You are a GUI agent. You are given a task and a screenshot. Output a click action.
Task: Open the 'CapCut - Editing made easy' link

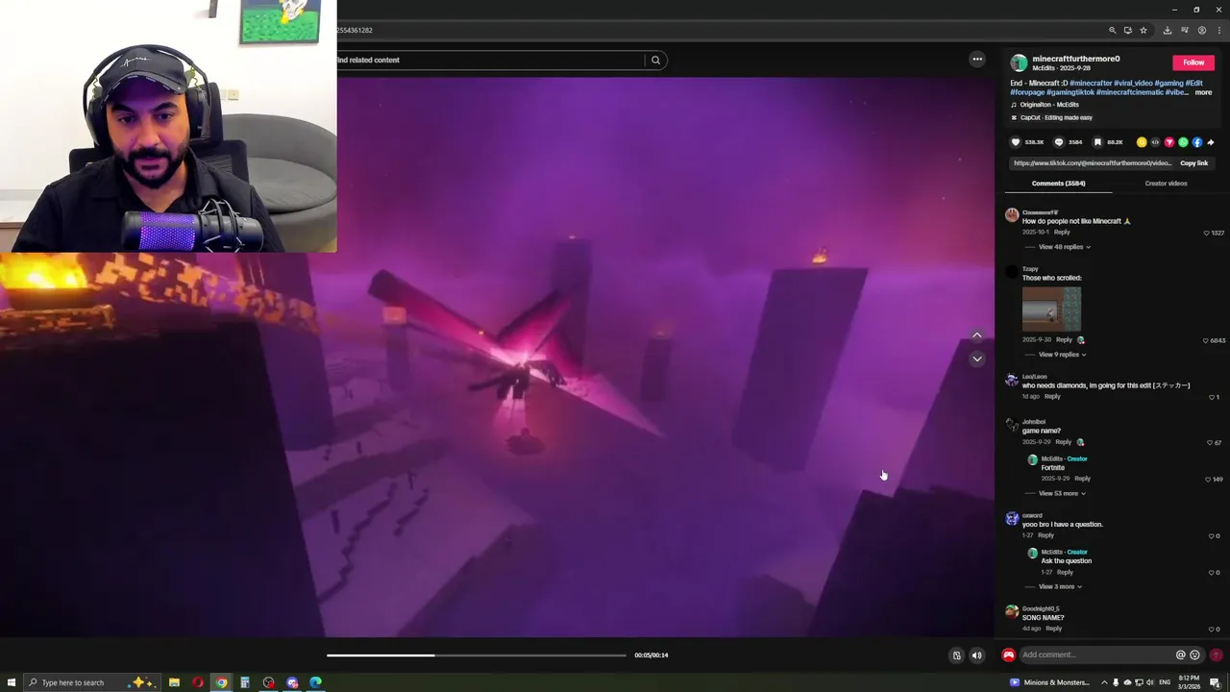click(1056, 117)
